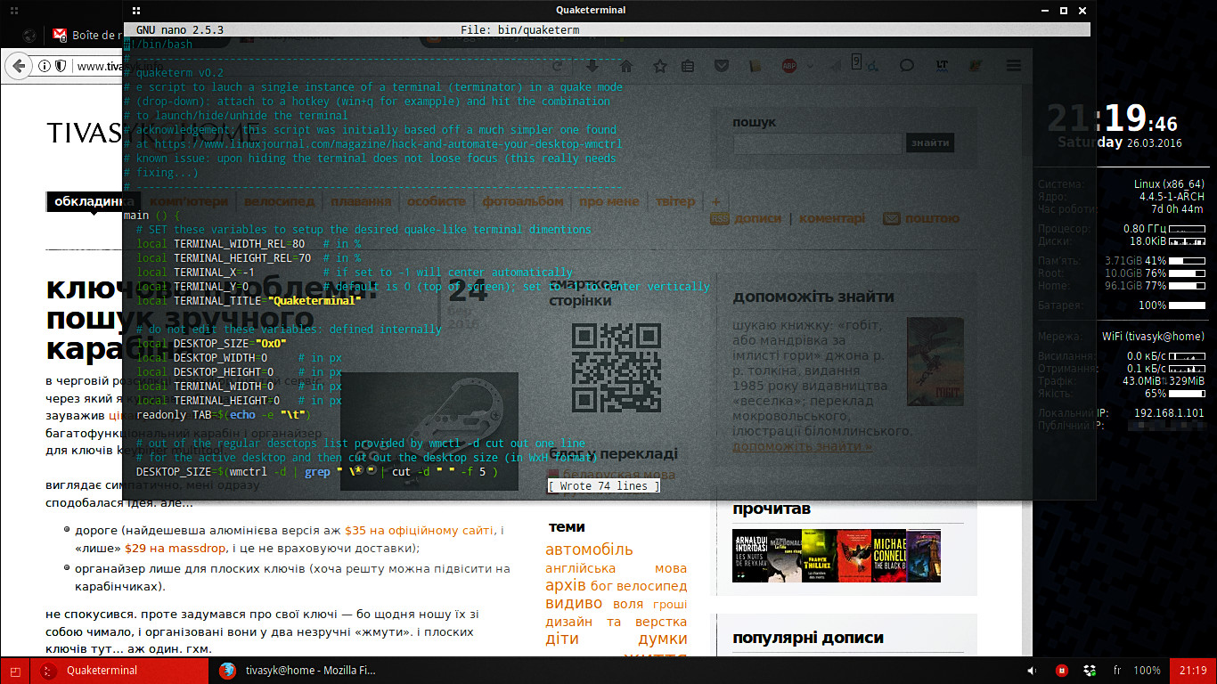Open the 21:19 taskbar clock

(x=1192, y=671)
